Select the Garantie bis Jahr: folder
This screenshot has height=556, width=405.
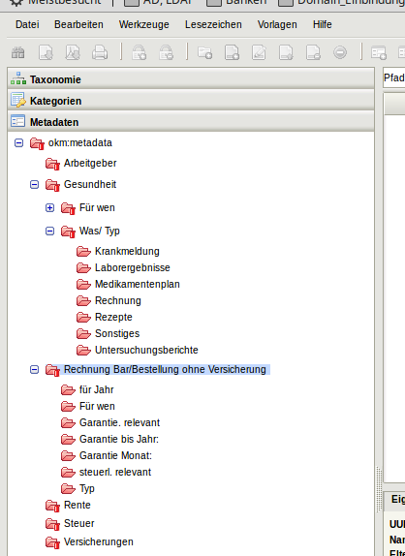(119, 439)
